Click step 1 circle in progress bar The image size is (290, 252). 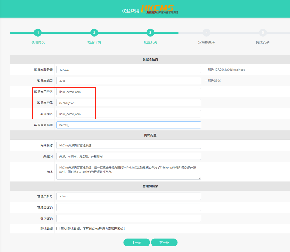(x=38, y=33)
